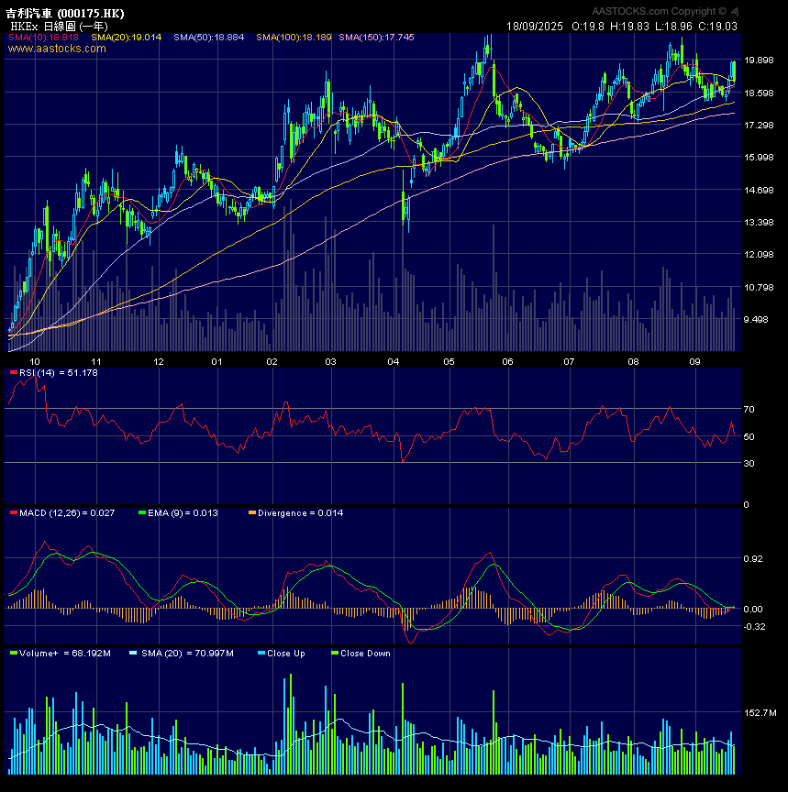This screenshot has height=792, width=788.
Task: Click the 13.398 price axis label
Action: tap(759, 222)
